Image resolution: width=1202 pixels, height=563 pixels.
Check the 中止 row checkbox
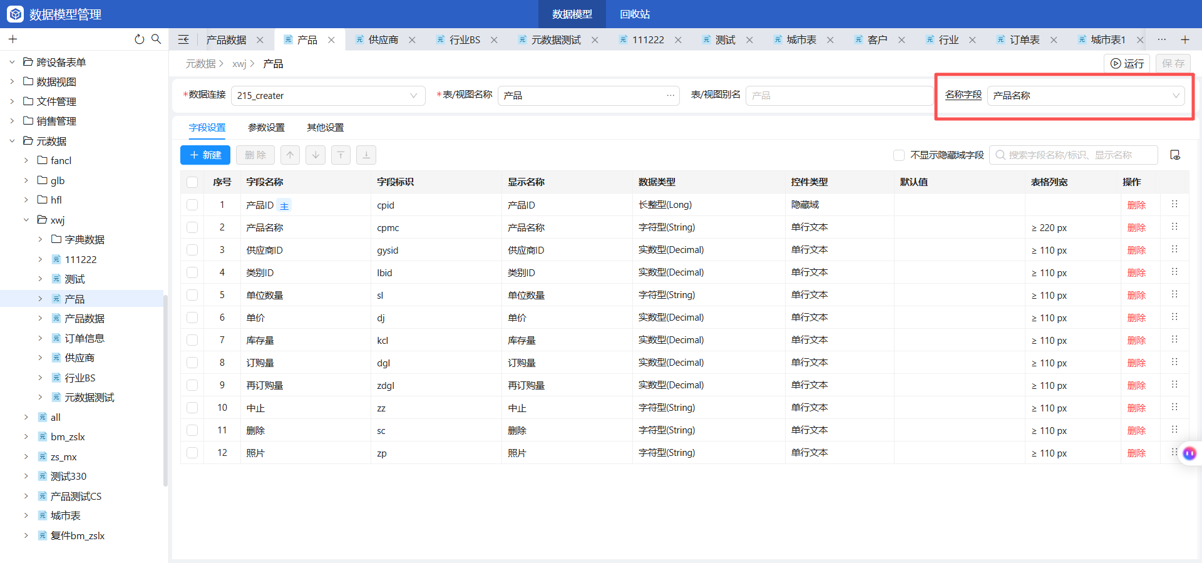pos(192,408)
